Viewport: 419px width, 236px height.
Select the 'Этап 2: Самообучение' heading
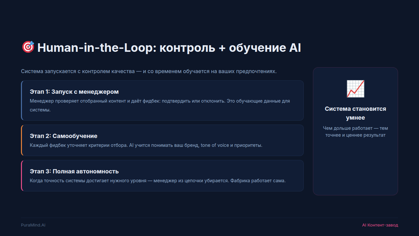(64, 136)
